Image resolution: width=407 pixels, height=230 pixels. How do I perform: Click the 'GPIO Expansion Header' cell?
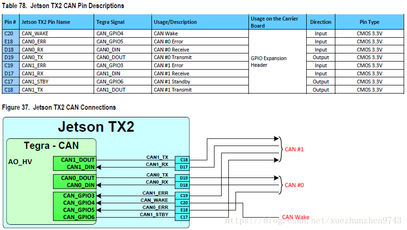278,62
